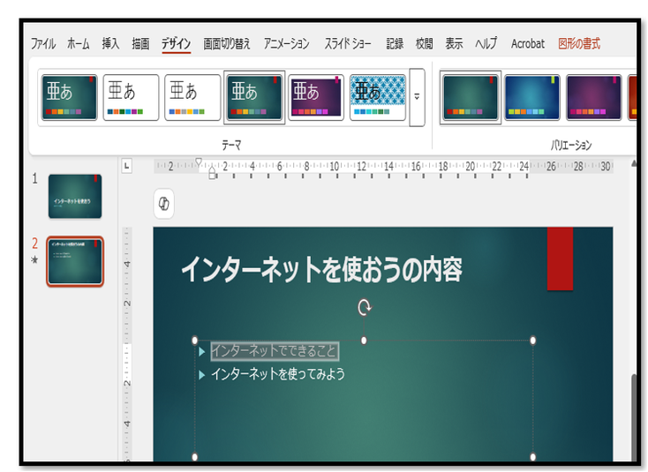Switch to the ホーム ribbon tab
The width and height of the screenshot is (648, 472).
[x=78, y=43]
